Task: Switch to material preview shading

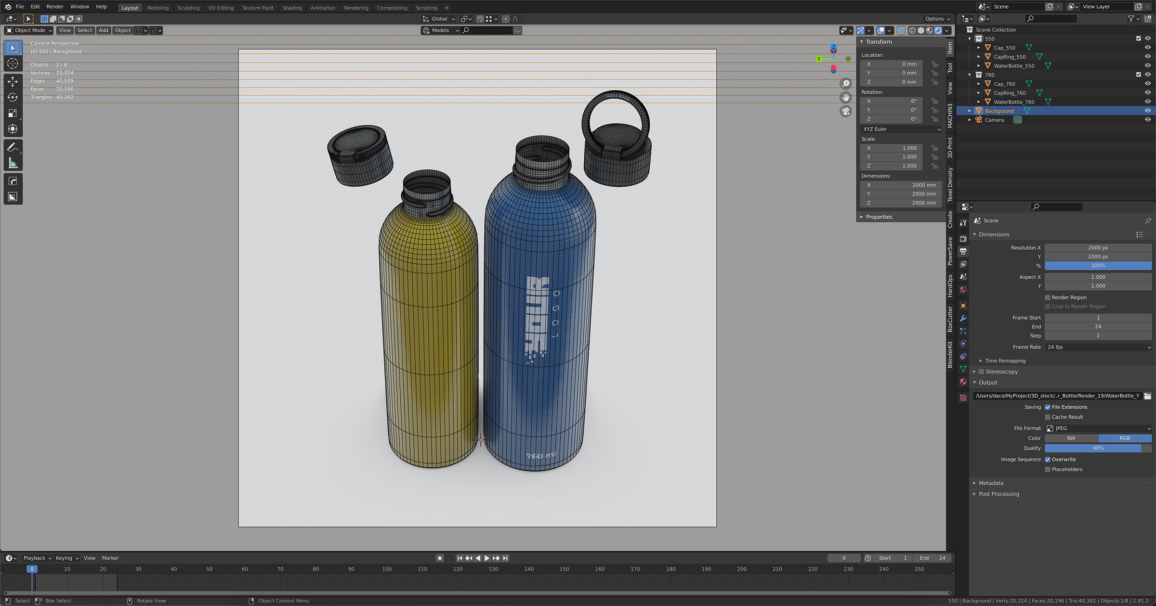Action: pos(929,30)
